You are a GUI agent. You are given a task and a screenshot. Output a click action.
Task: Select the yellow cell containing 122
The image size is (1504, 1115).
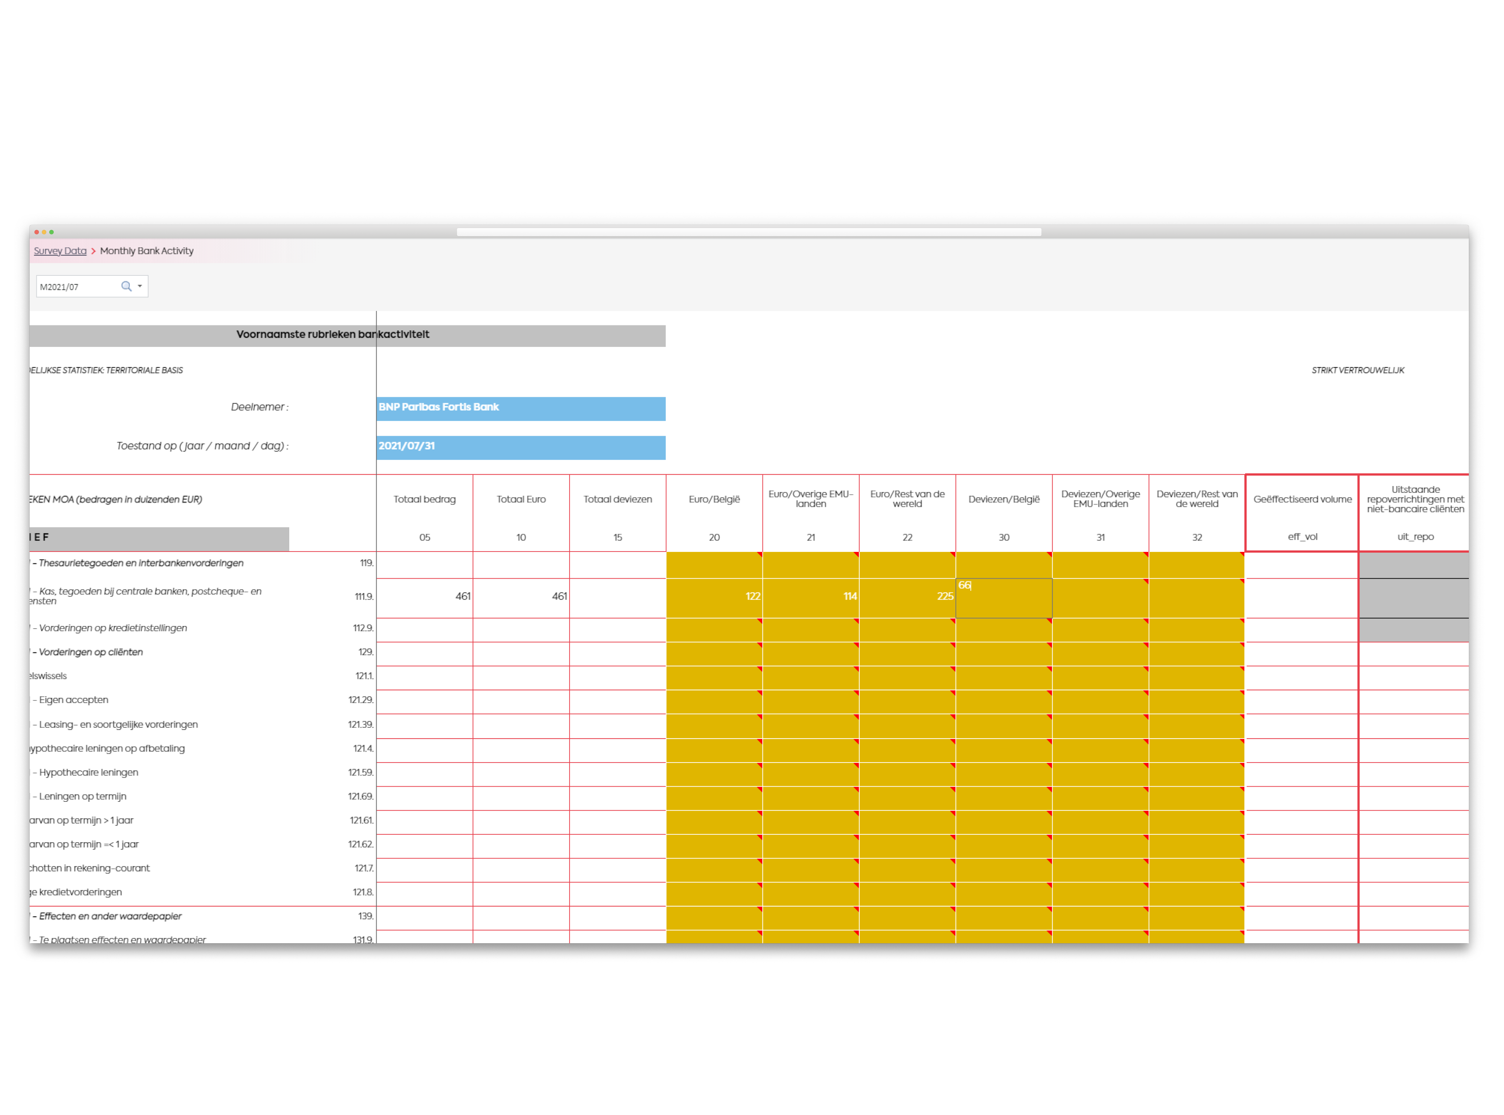tap(714, 597)
